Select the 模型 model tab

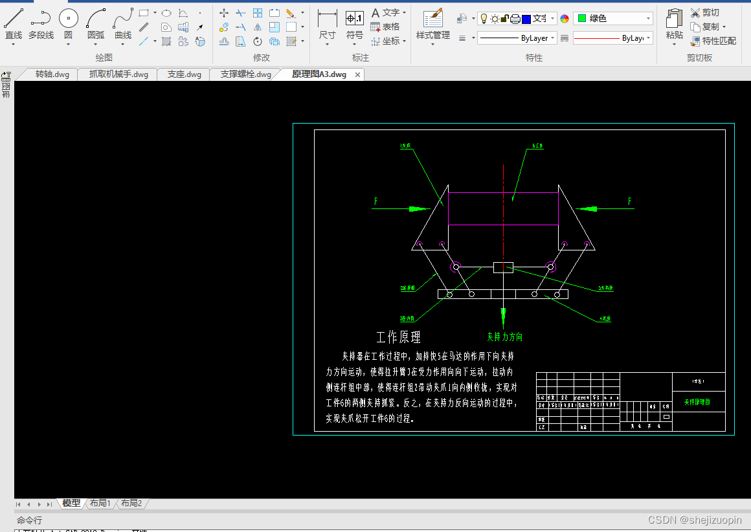coord(71,504)
